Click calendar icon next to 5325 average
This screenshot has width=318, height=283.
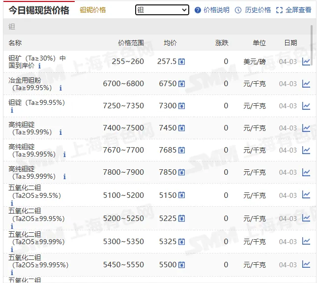point(181,242)
